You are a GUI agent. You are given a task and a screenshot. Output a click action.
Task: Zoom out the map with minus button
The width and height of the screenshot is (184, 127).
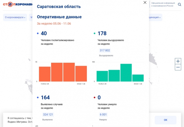tap(178, 67)
